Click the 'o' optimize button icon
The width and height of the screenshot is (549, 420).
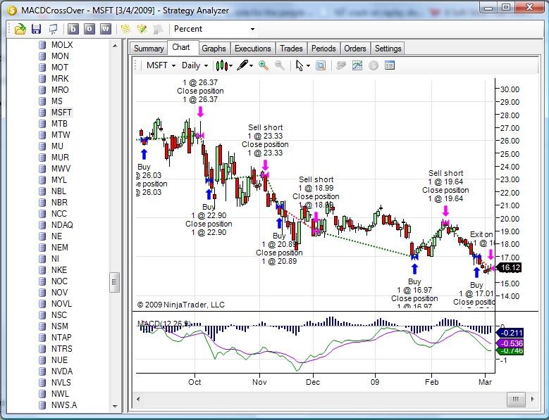point(90,29)
